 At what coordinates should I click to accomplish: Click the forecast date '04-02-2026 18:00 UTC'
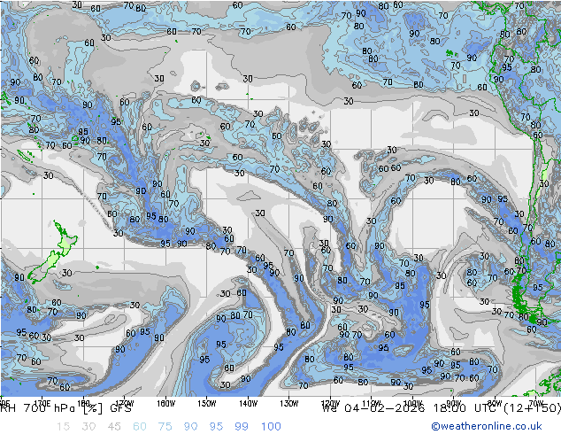(x=422, y=407)
